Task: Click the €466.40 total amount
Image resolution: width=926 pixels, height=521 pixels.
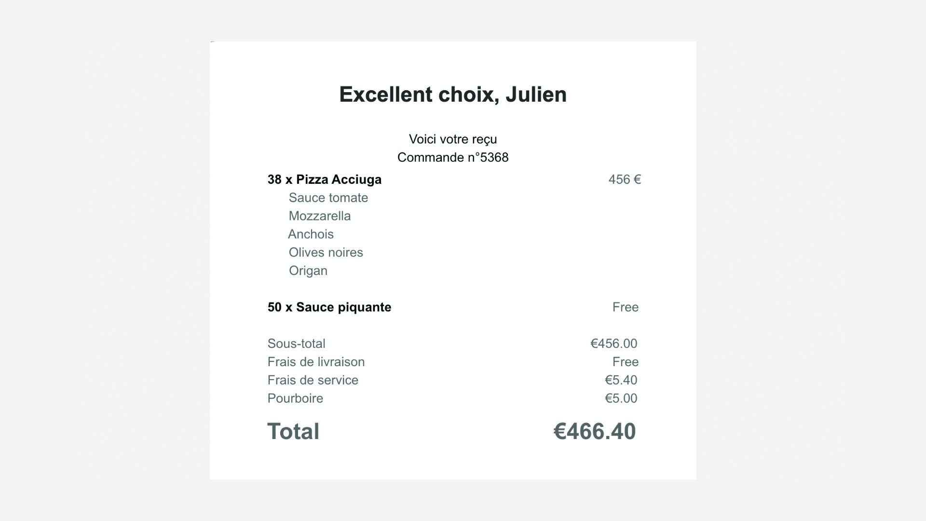Action: [595, 432]
